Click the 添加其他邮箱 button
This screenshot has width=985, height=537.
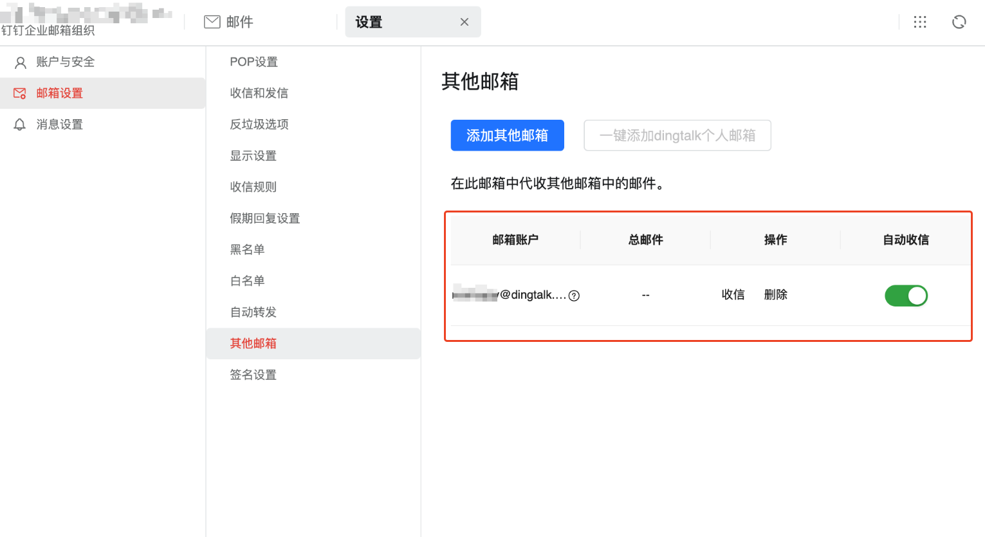tap(507, 135)
